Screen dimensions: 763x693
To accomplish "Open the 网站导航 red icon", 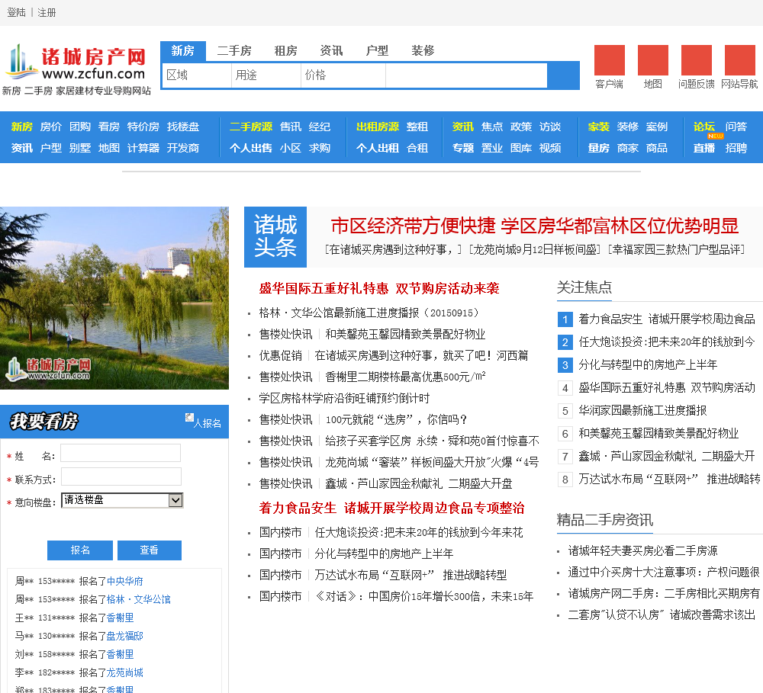I will click(739, 60).
